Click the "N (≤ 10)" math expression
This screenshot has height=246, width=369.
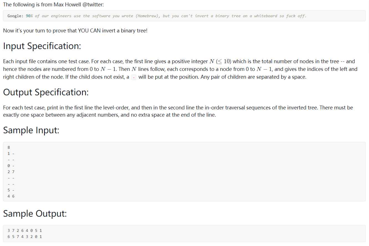pyautogui.click(x=220, y=61)
